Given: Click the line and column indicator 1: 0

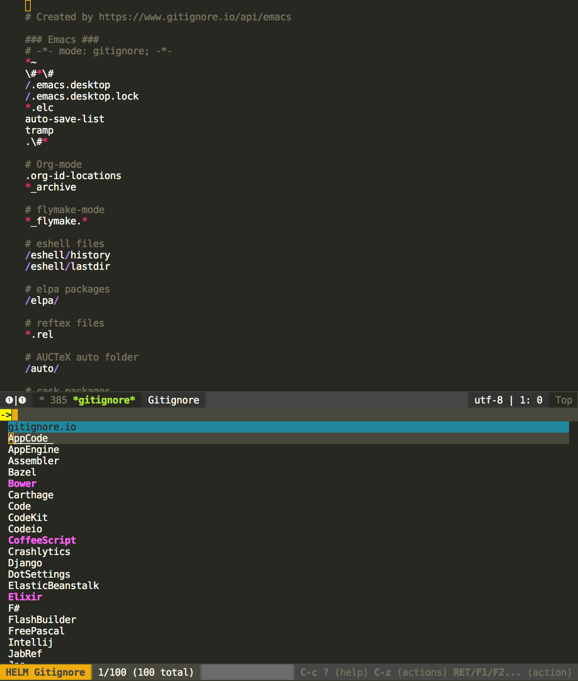Looking at the screenshot, I should (x=531, y=400).
